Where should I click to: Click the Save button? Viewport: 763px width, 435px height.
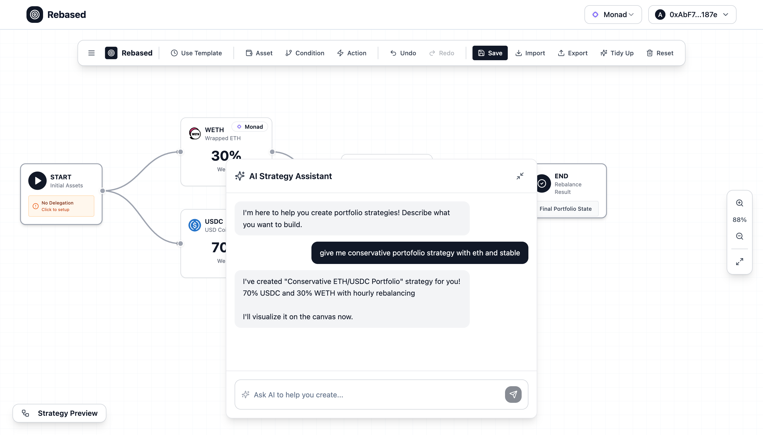[490, 53]
